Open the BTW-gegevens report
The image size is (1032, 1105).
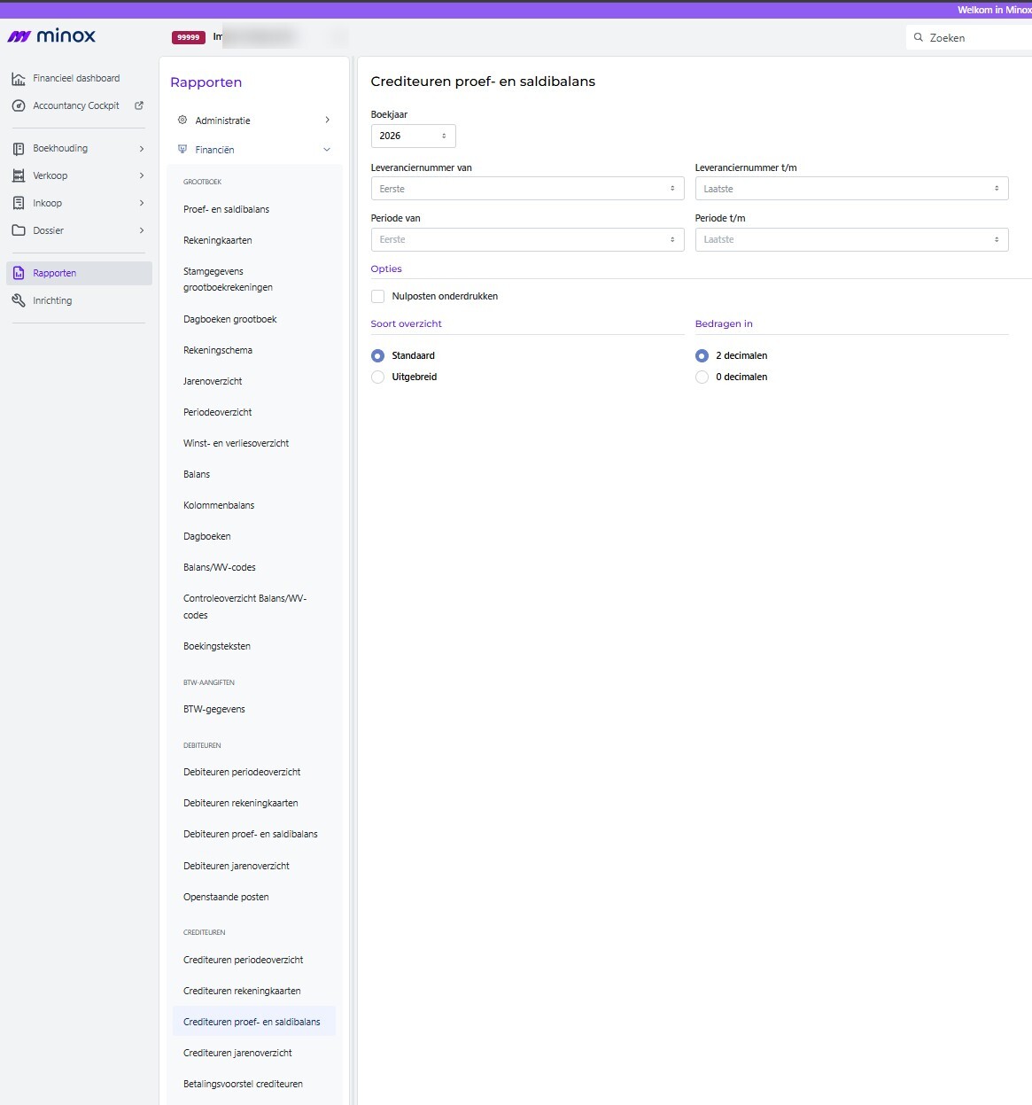click(214, 709)
